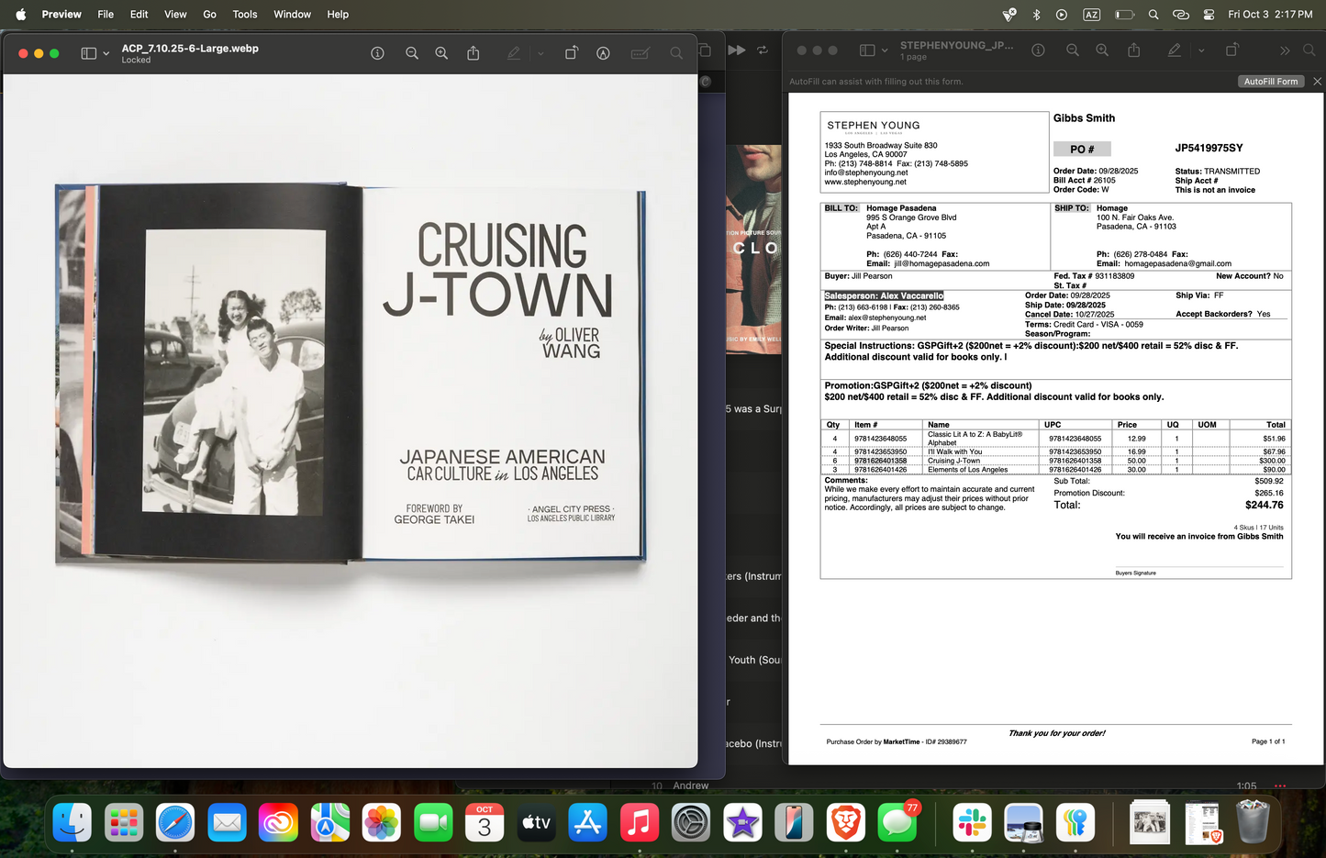Zoom in on the ACP image window
This screenshot has width=1326, height=858.
(441, 53)
